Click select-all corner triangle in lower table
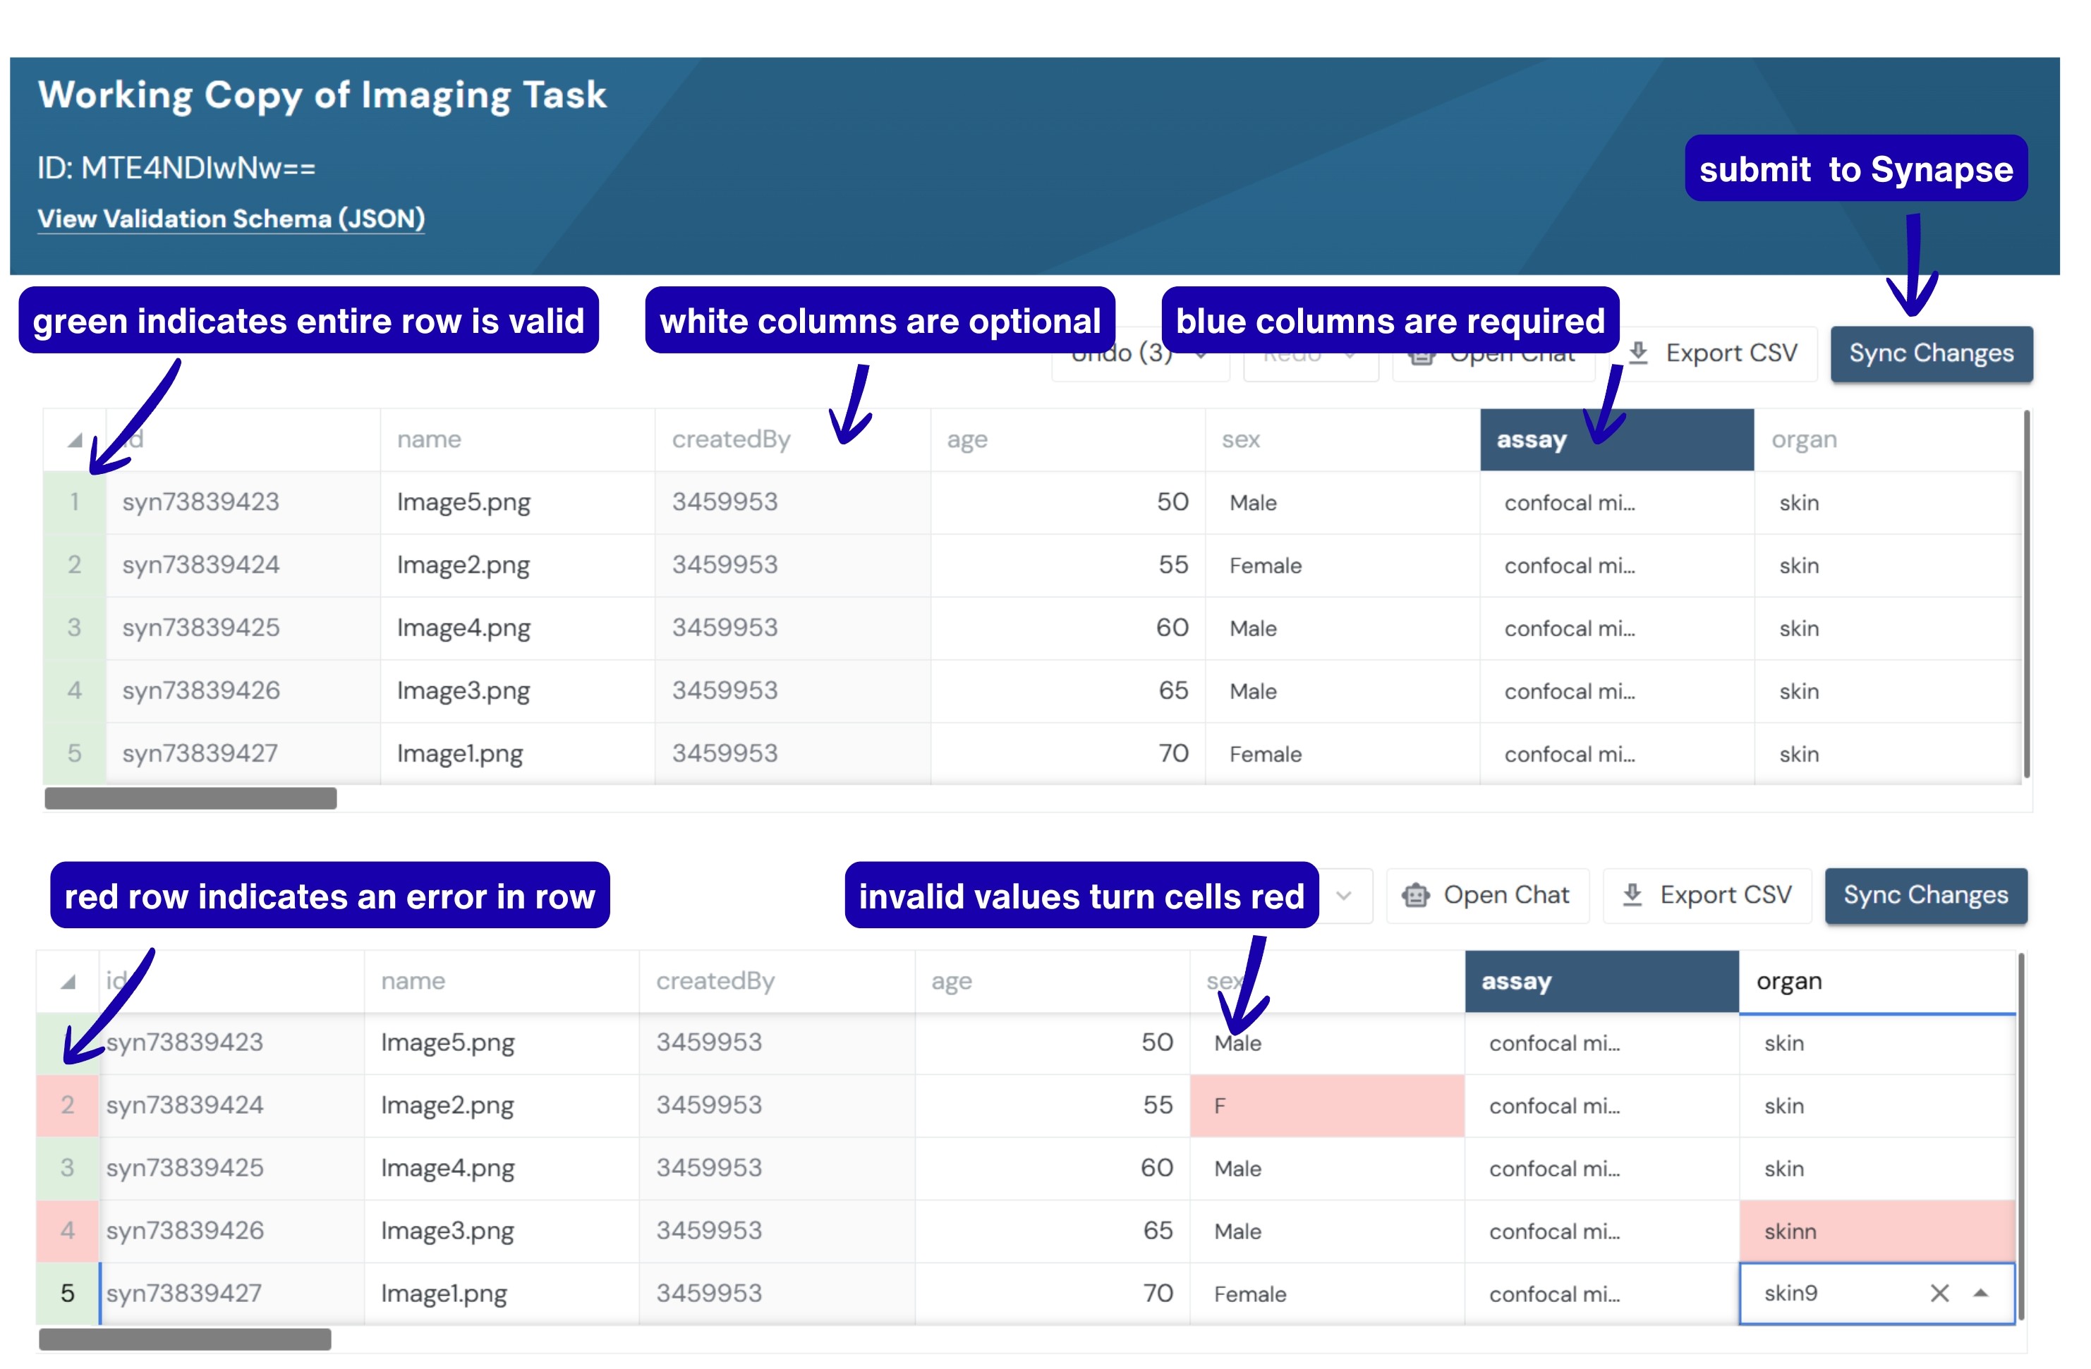Screen dimensions: 2091x1369 68,982
